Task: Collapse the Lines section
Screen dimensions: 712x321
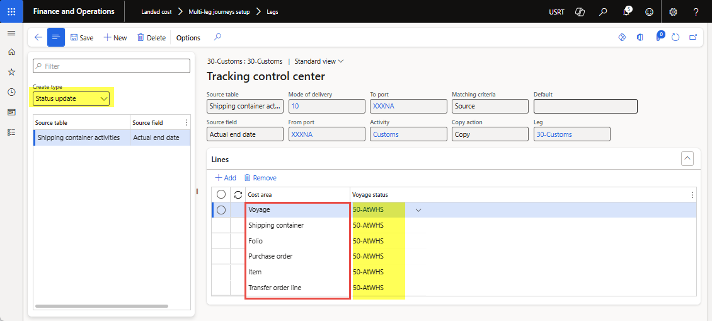Action: point(688,159)
